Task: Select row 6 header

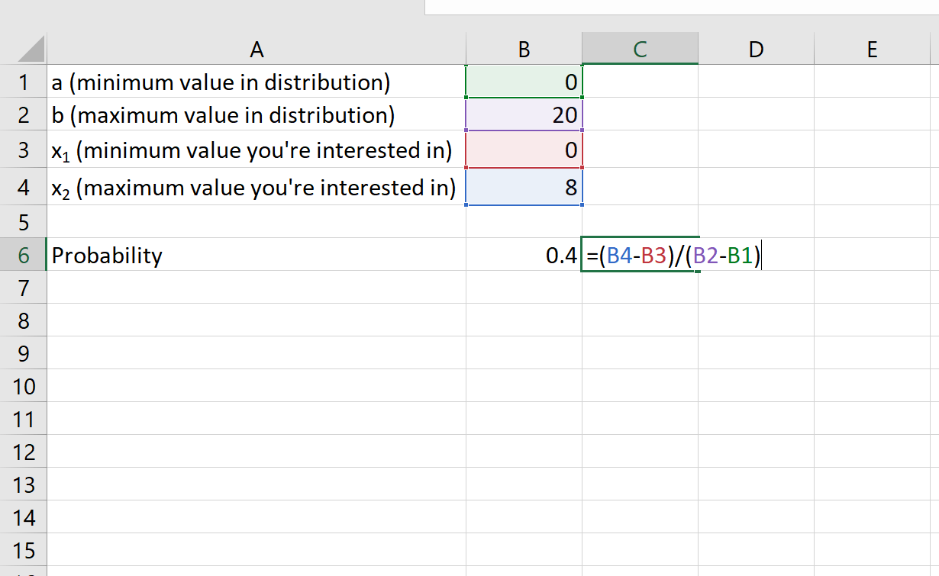Action: pyautogui.click(x=24, y=255)
